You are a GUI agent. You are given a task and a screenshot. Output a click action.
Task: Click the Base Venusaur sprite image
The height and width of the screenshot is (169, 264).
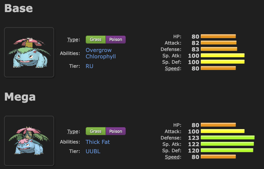point(29,52)
